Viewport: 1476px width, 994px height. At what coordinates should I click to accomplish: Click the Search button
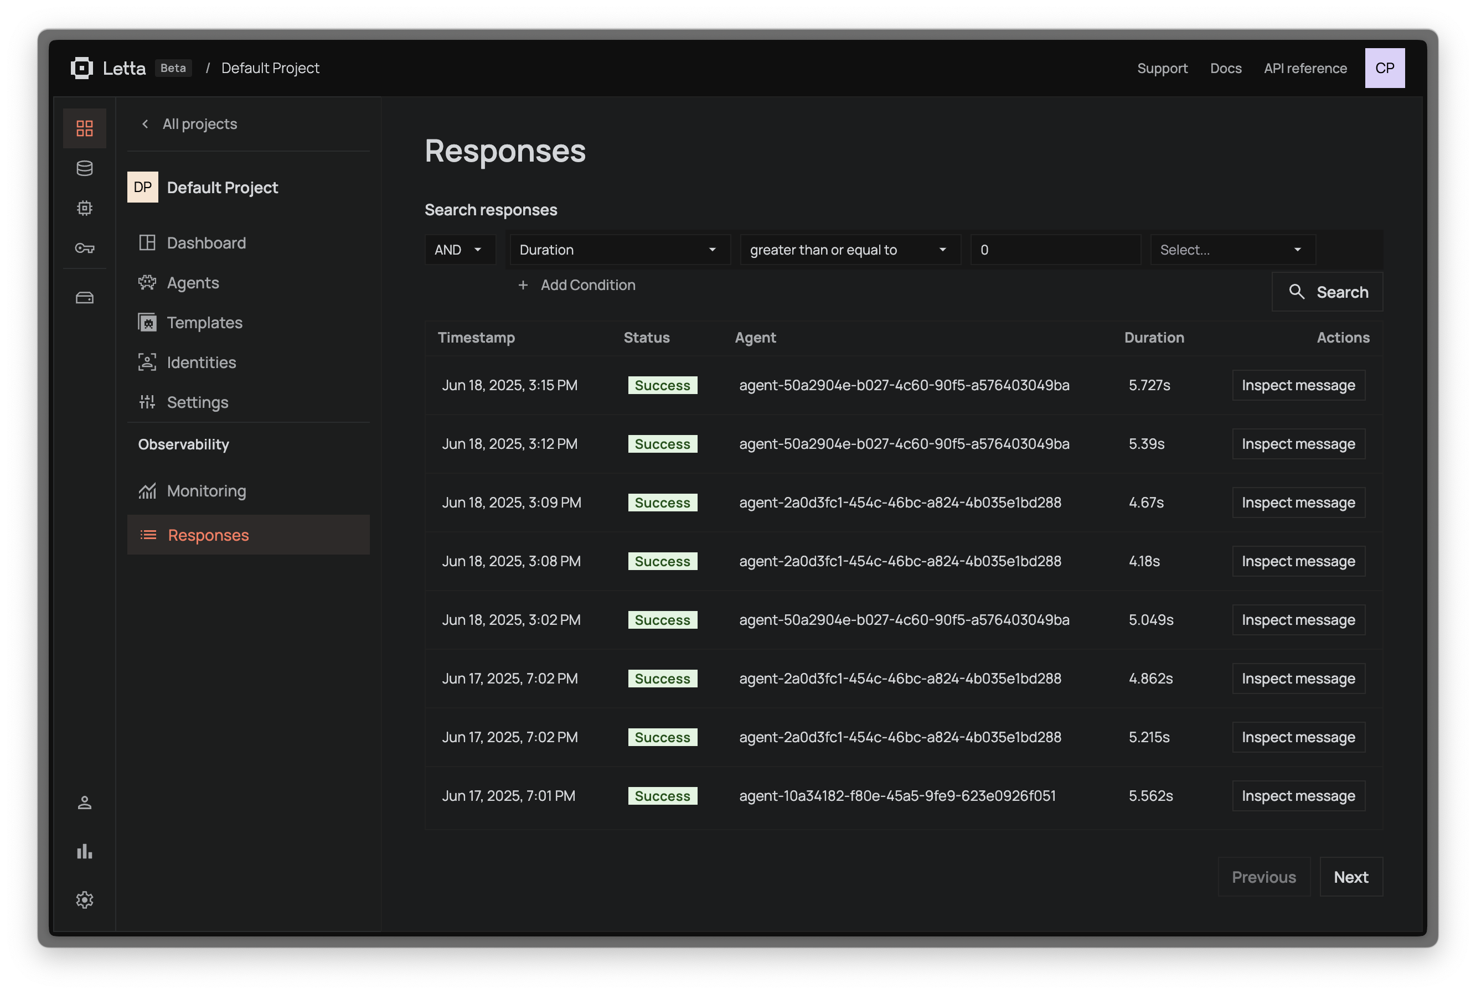click(1327, 292)
